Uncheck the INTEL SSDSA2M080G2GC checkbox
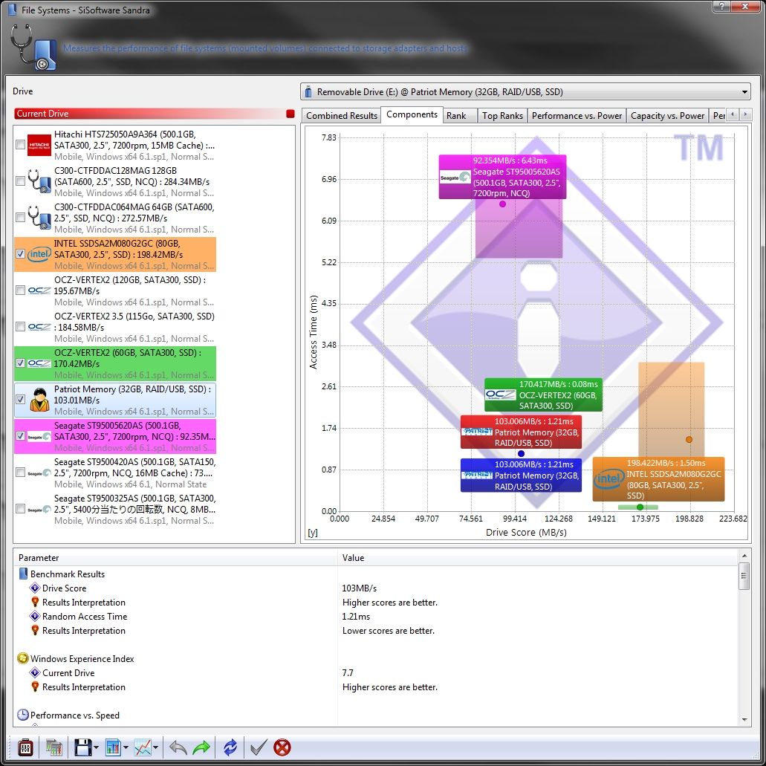Viewport: 766px width, 766px height. [x=21, y=254]
